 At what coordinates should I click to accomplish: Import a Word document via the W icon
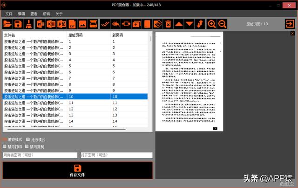pos(41,24)
